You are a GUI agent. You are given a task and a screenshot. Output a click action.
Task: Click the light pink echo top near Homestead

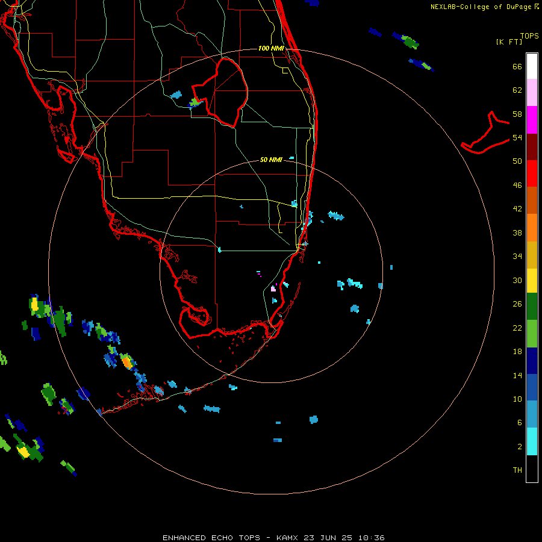[273, 288]
